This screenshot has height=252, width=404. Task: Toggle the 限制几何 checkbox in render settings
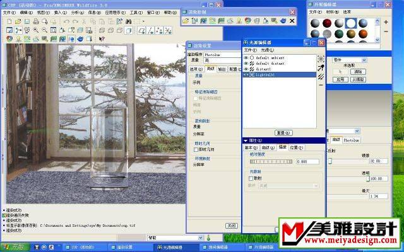point(195,149)
